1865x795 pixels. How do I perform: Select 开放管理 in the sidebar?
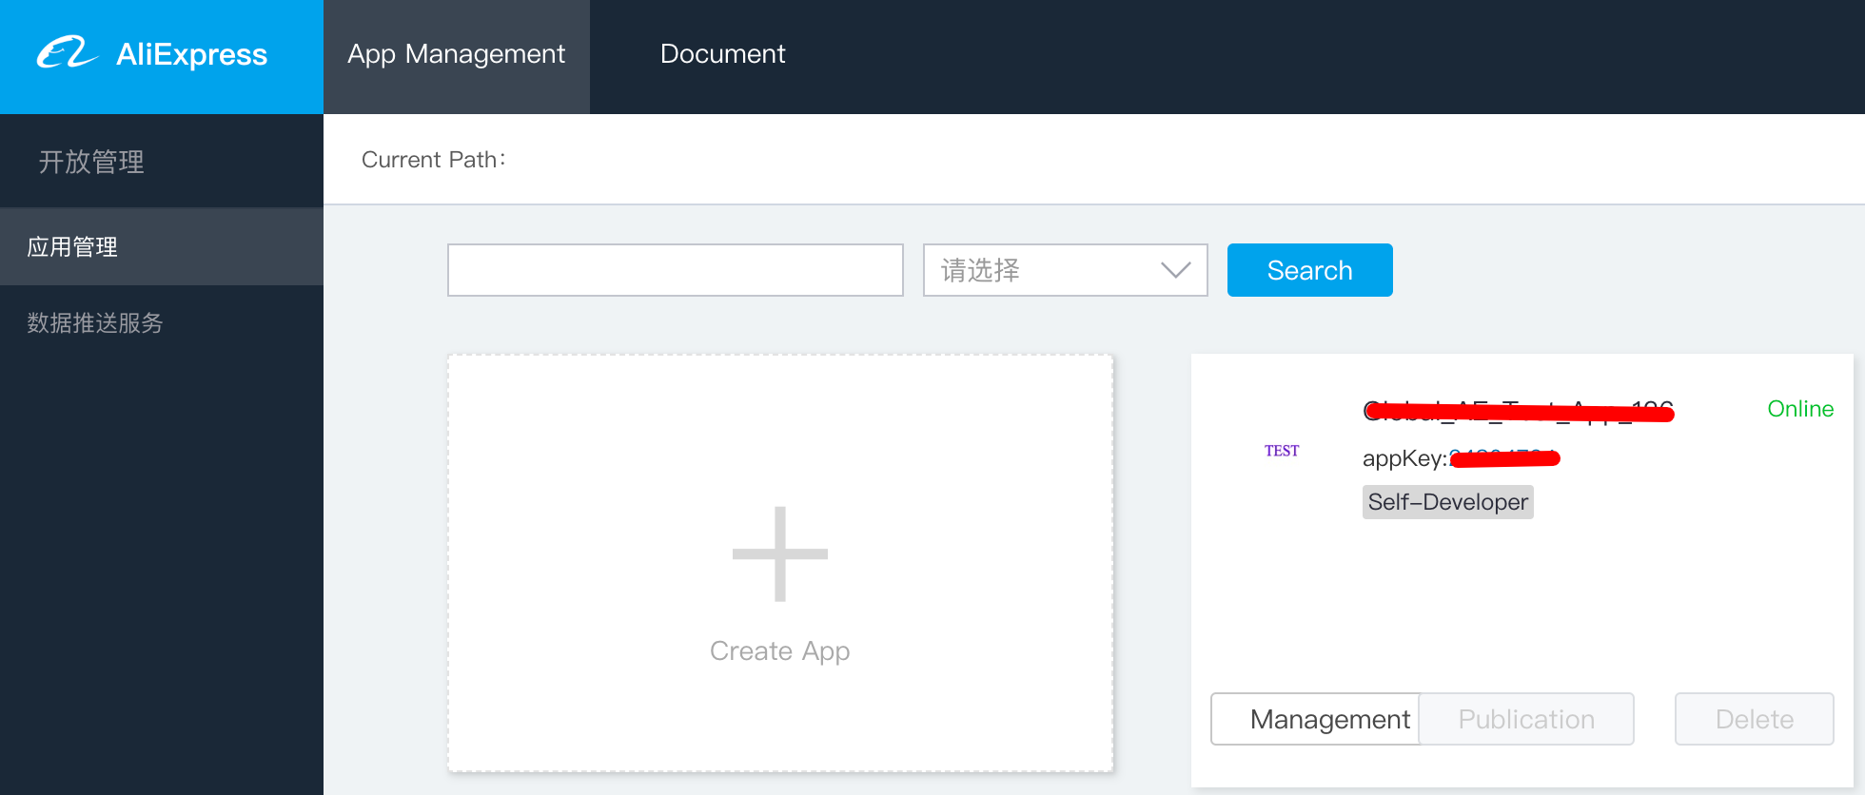[91, 162]
